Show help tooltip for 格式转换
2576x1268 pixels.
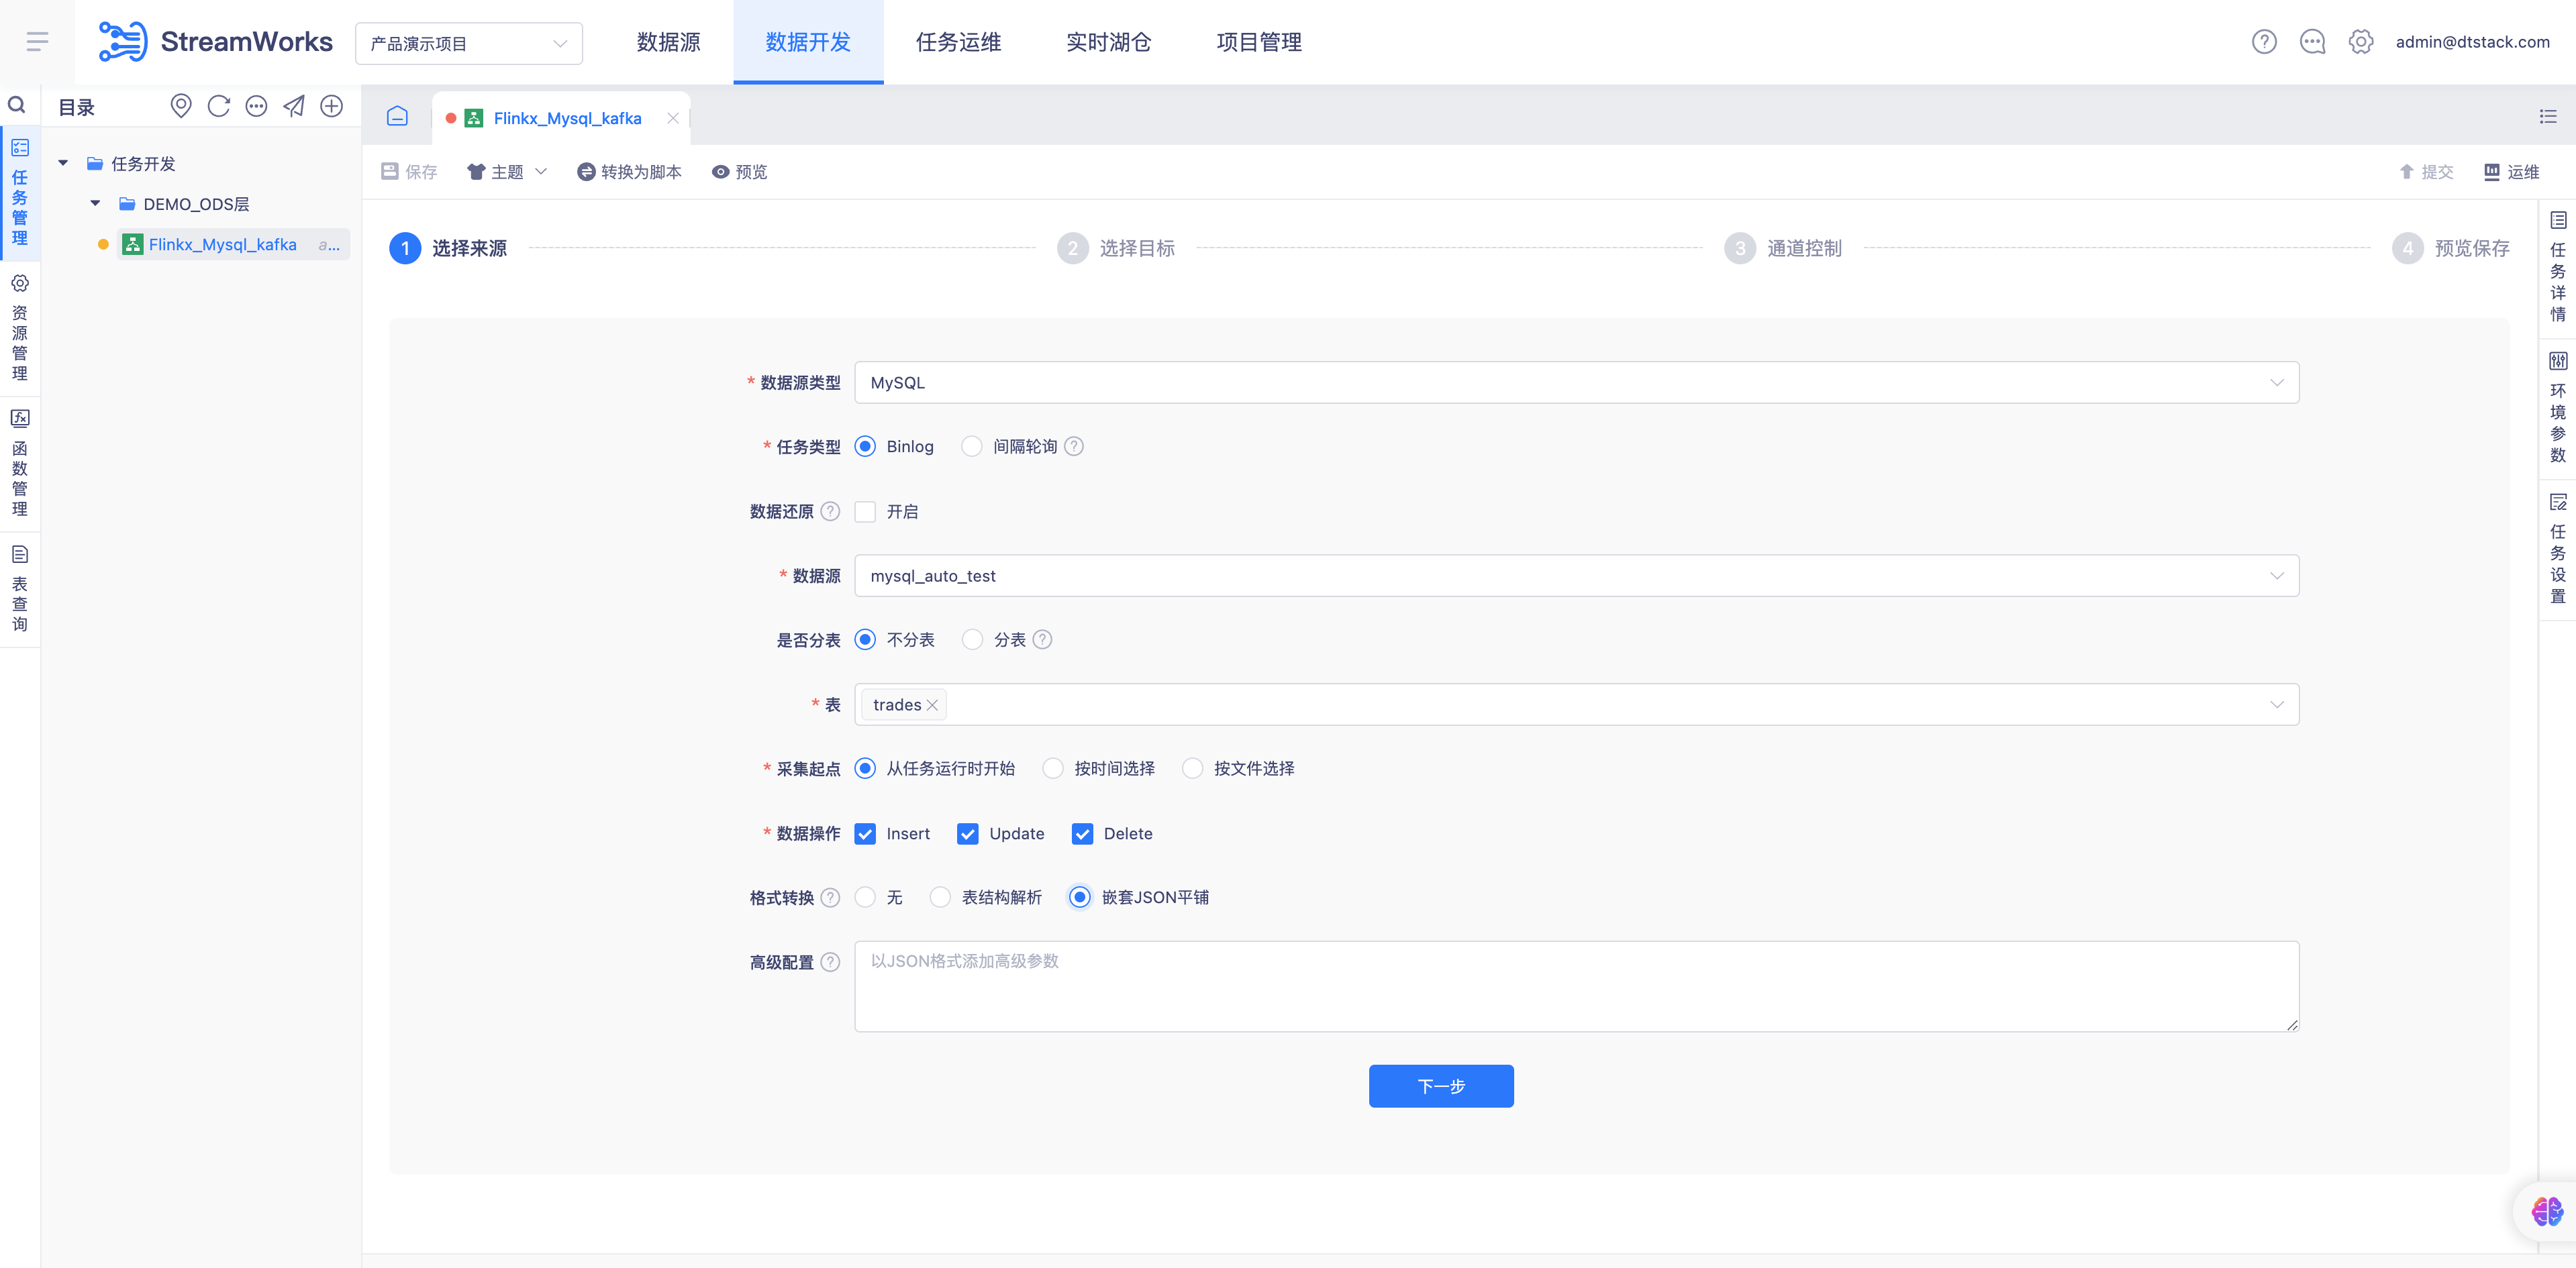pyautogui.click(x=830, y=897)
